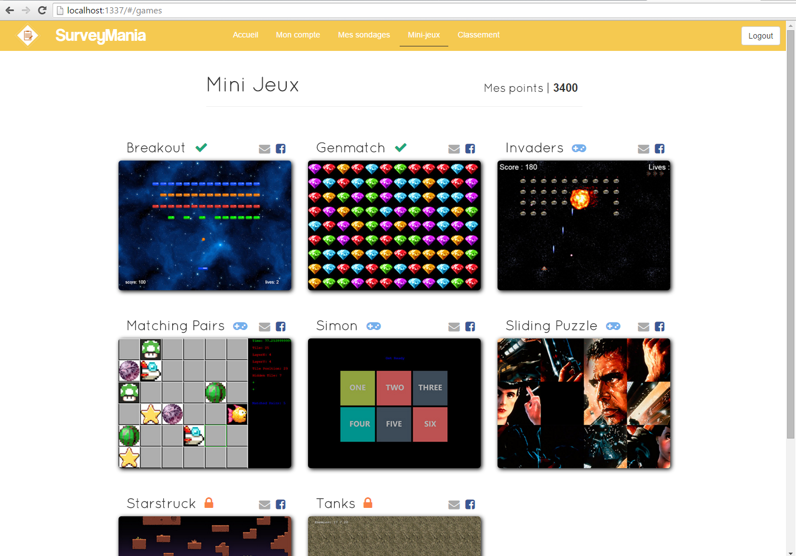Click the mail icon for Genmatch

(454, 149)
